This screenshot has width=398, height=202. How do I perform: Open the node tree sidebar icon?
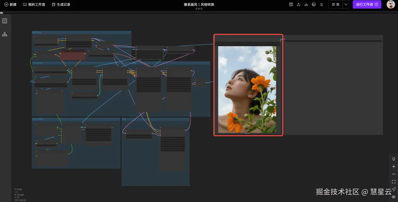(x=5, y=34)
